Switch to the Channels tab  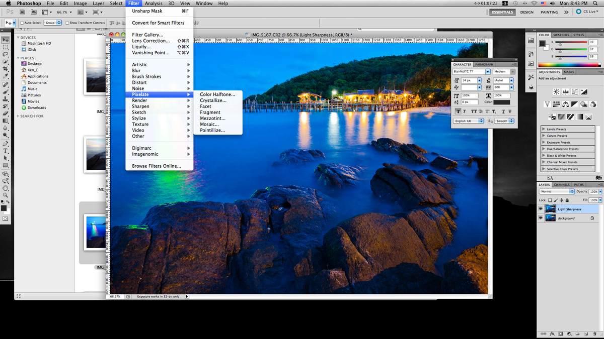[x=562, y=185]
